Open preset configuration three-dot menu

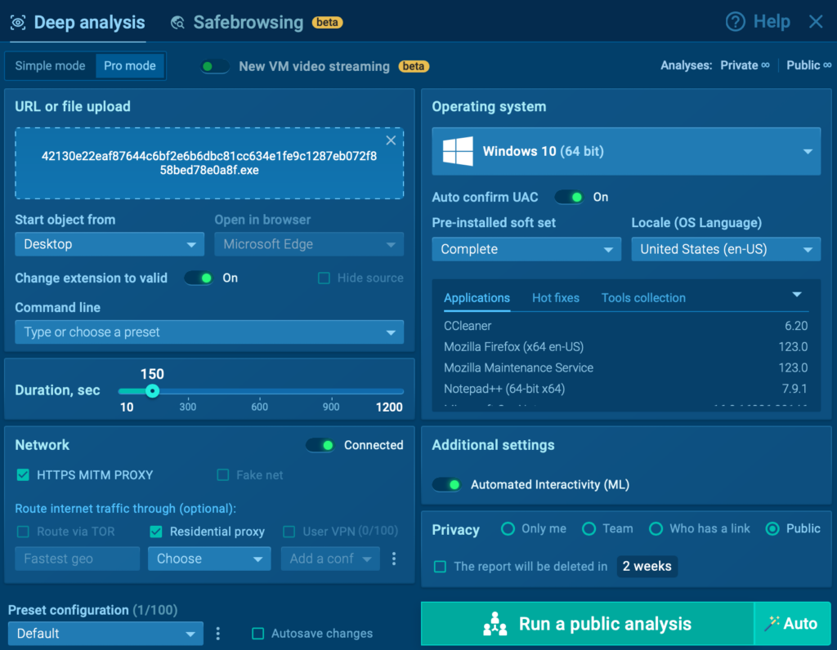218,634
